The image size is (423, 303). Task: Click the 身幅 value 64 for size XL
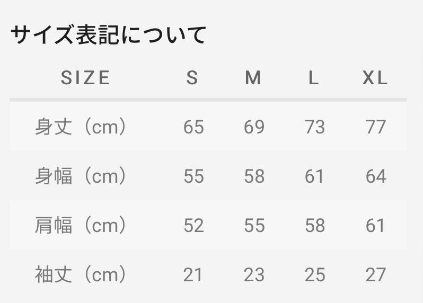coord(375,176)
